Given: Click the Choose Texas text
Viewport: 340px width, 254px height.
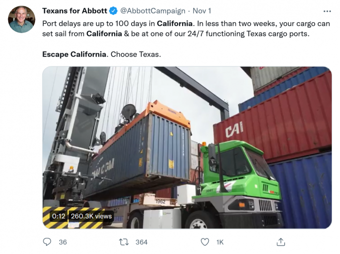Looking at the screenshot, I should click(136, 54).
